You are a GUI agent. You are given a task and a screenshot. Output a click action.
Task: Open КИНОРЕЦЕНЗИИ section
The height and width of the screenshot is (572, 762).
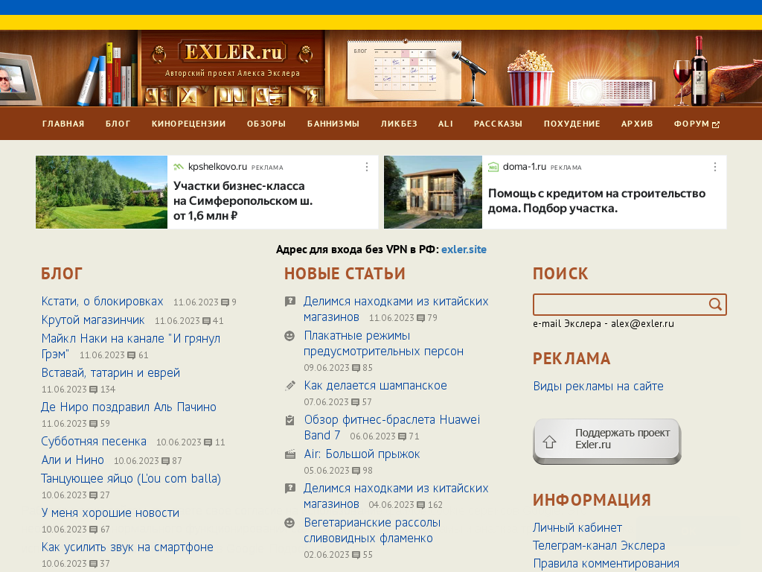tap(188, 124)
